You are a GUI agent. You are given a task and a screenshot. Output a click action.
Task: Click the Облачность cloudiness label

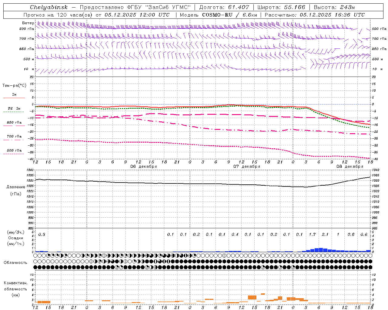click(15, 263)
